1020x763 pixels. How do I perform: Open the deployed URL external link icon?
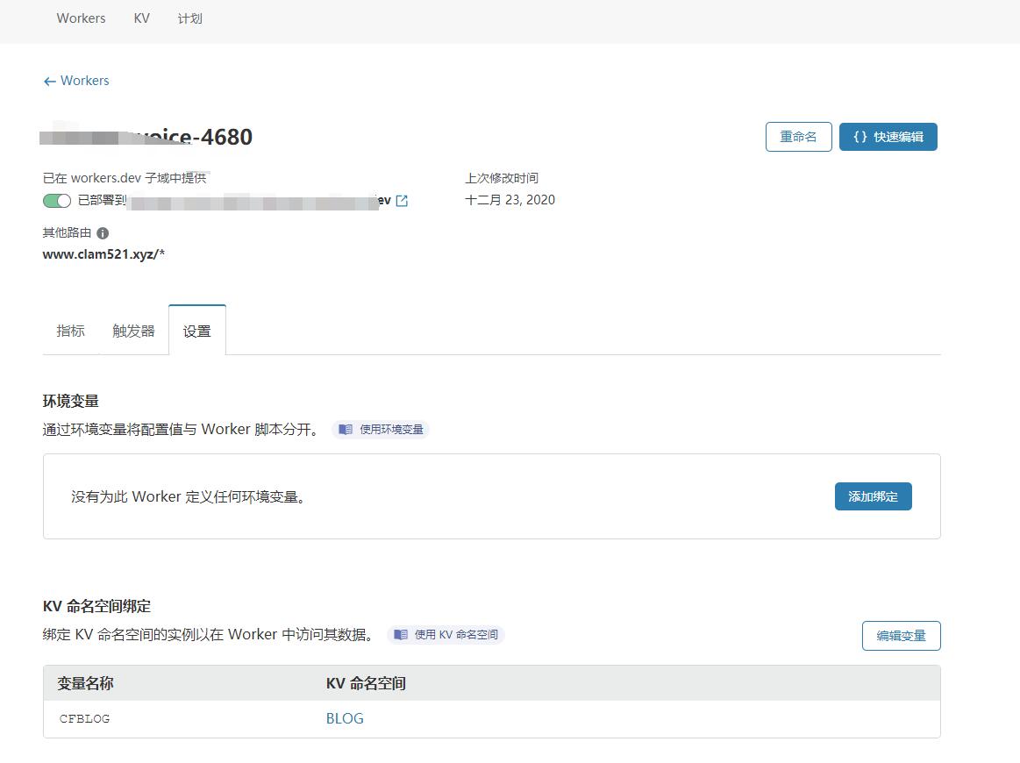(x=402, y=201)
